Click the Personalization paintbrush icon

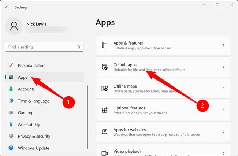pyautogui.click(x=11, y=66)
